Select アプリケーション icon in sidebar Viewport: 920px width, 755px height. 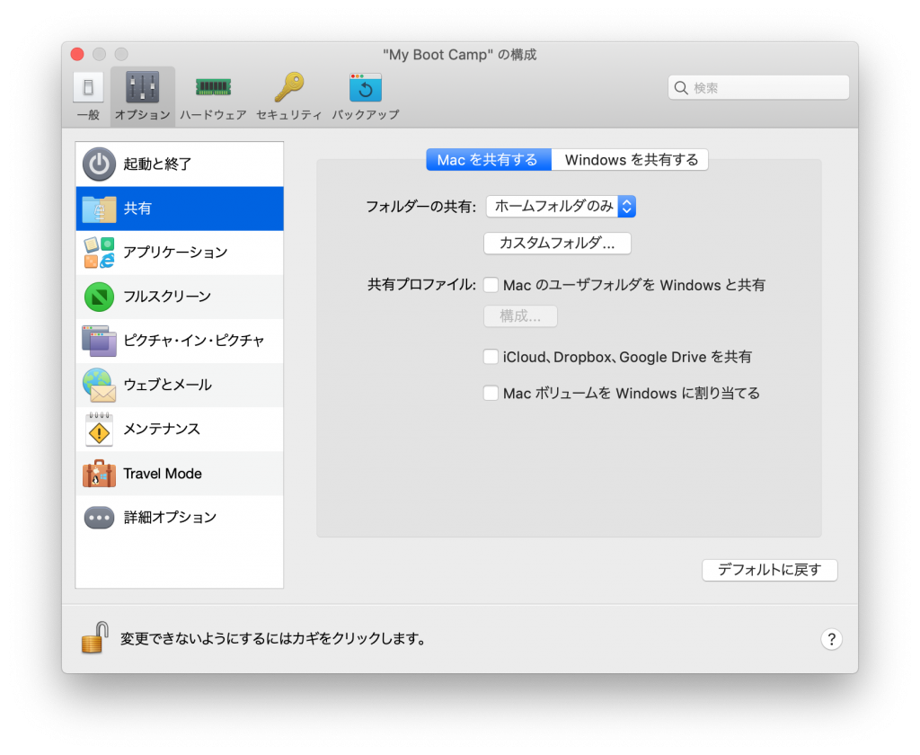point(99,253)
